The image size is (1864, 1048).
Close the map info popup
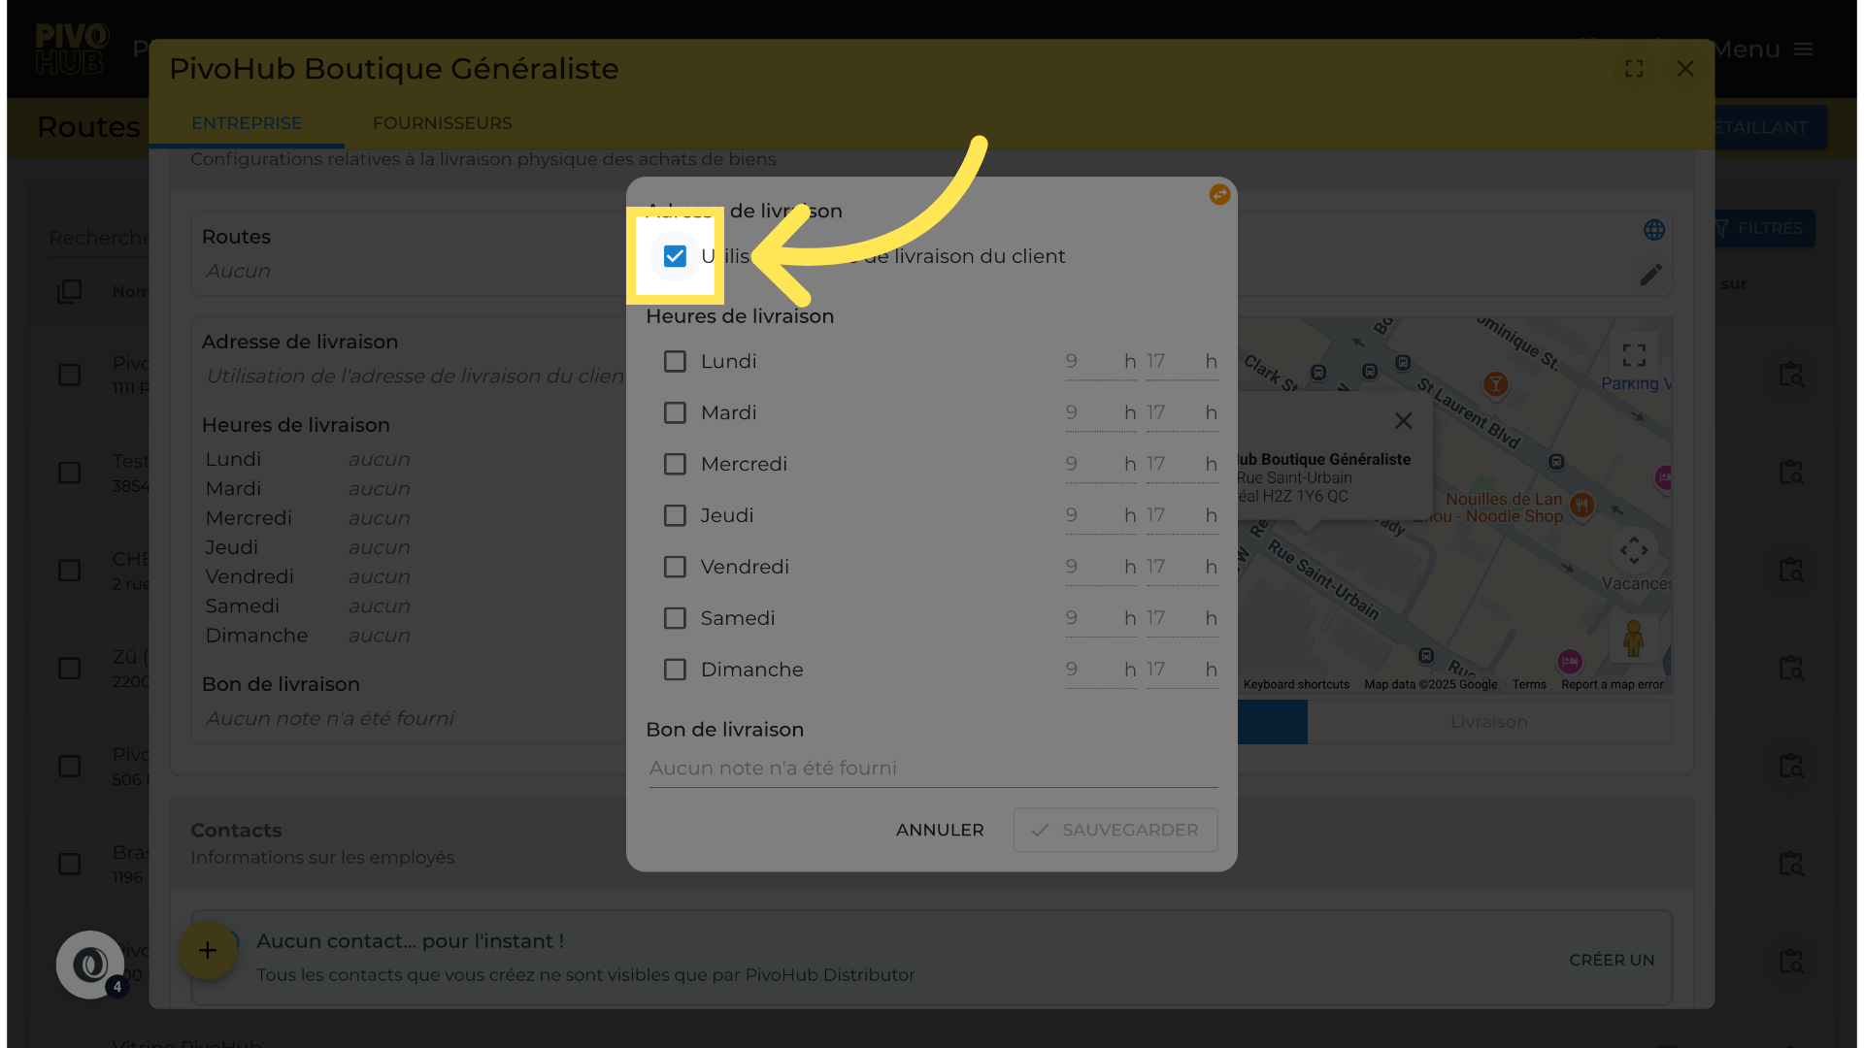(1403, 421)
